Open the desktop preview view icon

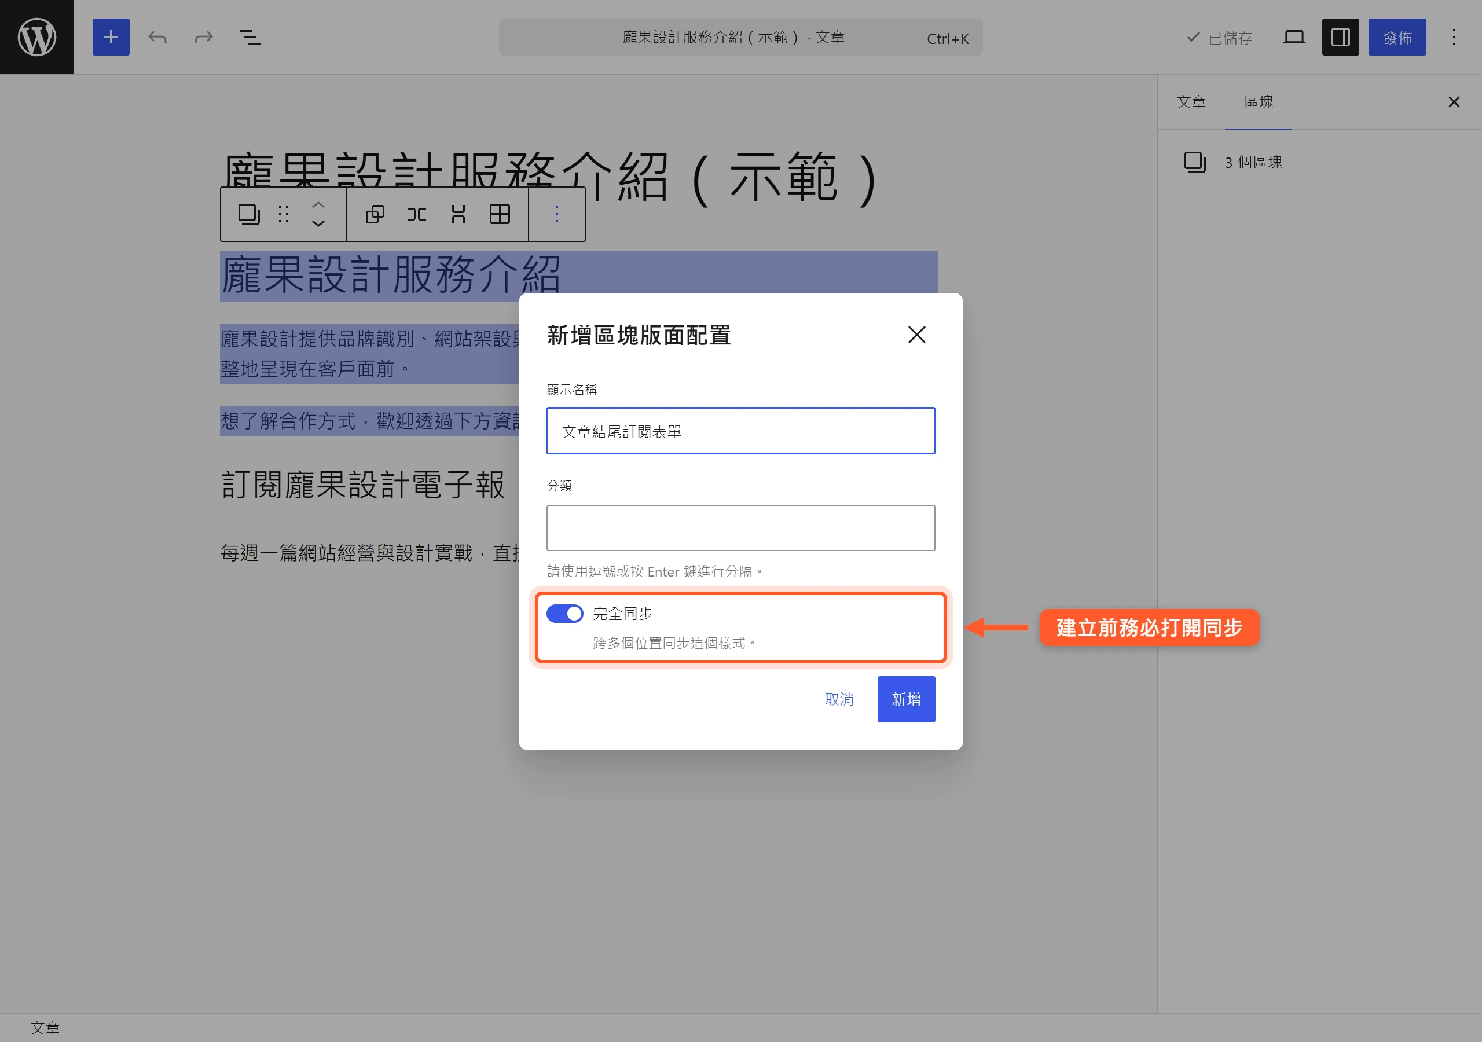pos(1294,38)
